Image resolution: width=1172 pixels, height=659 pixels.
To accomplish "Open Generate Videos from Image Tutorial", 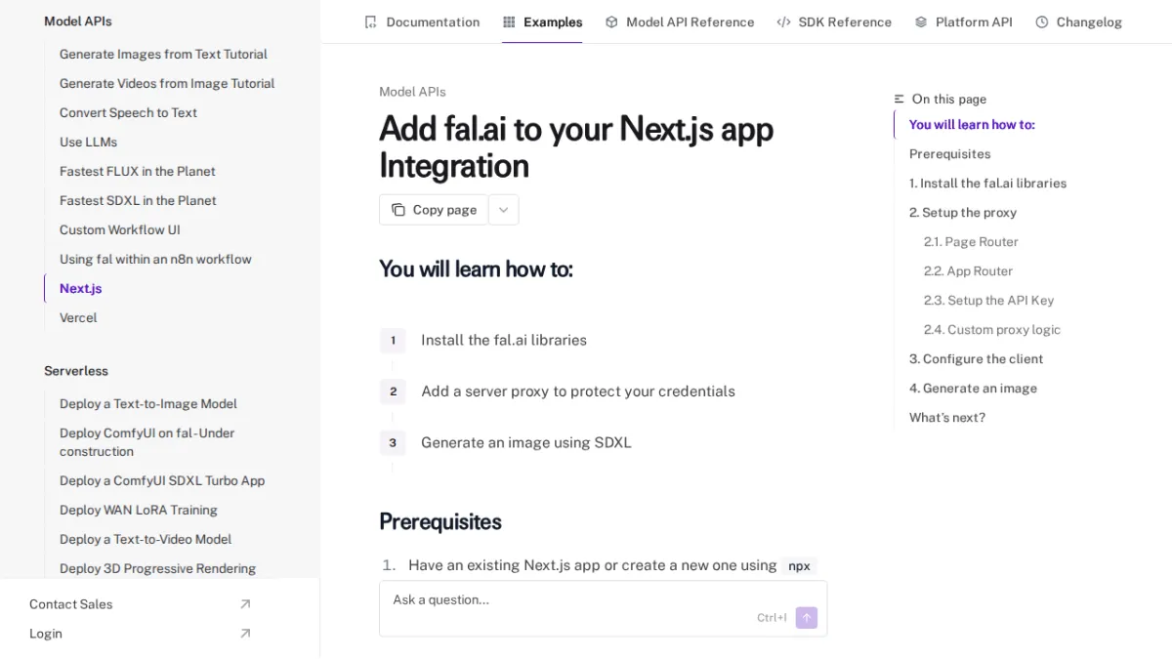I will (x=167, y=83).
